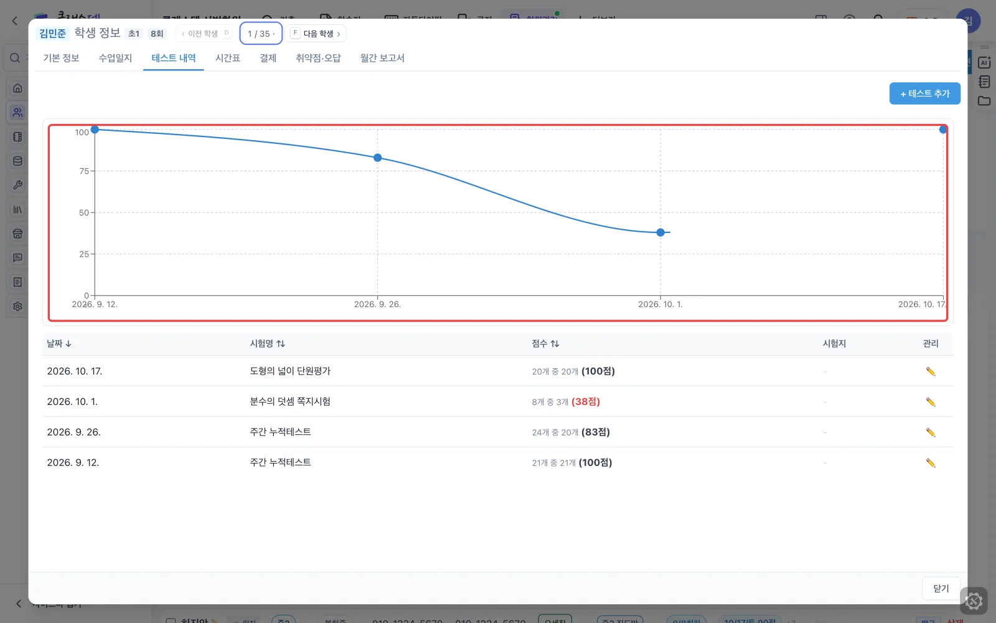
Task: Open the store icon in left sidebar
Action: pyautogui.click(x=17, y=234)
